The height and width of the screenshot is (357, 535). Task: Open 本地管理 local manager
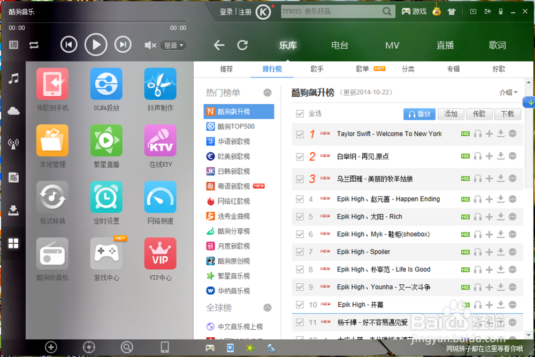click(x=52, y=141)
